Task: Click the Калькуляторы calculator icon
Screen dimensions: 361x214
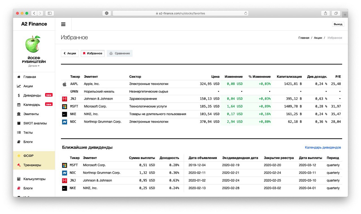Action: [19, 179]
